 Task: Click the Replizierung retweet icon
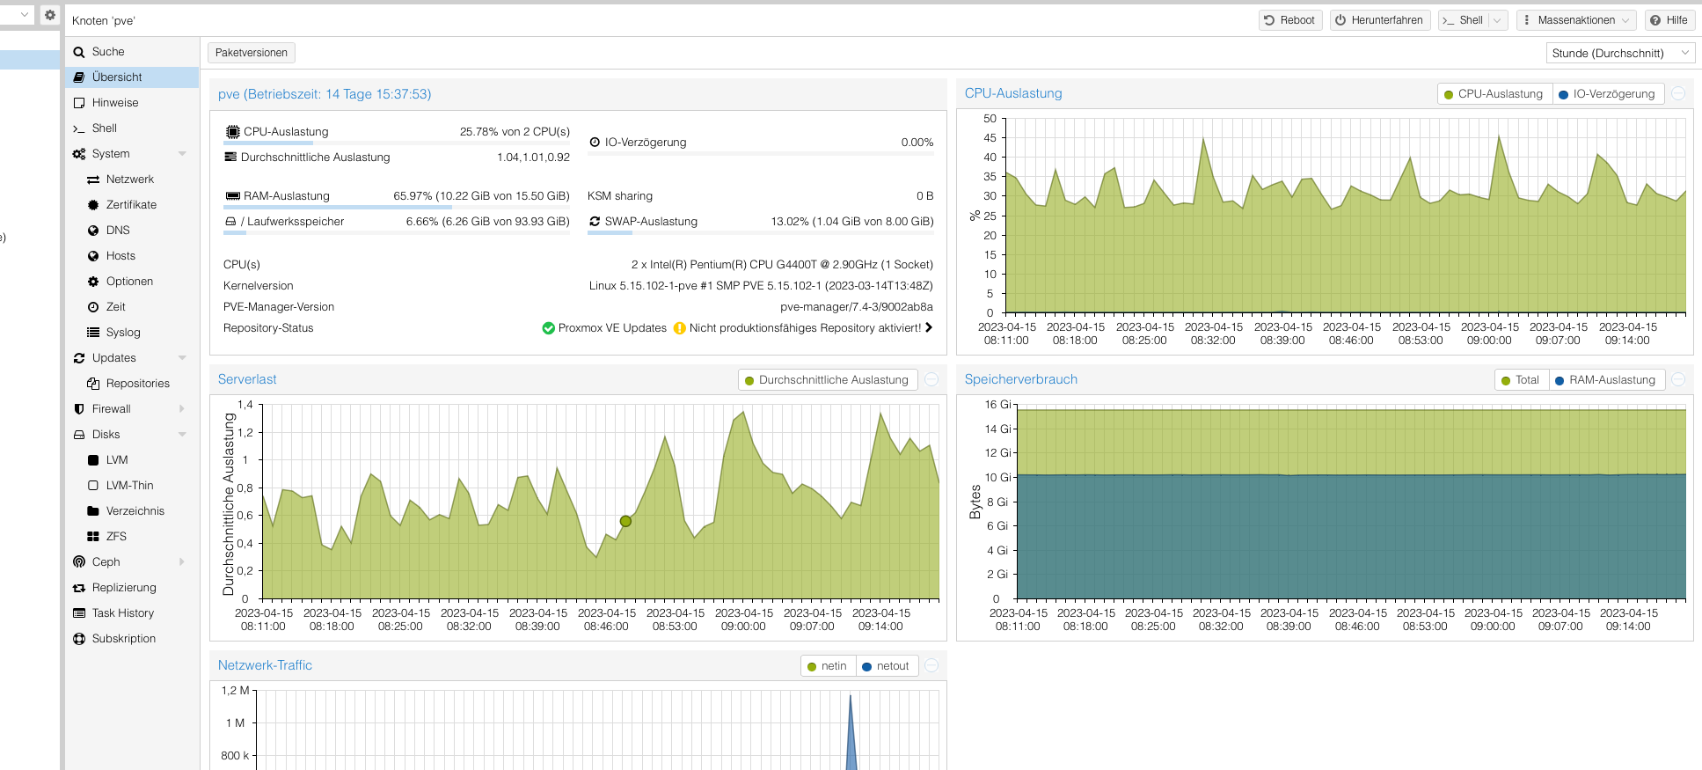coord(79,588)
